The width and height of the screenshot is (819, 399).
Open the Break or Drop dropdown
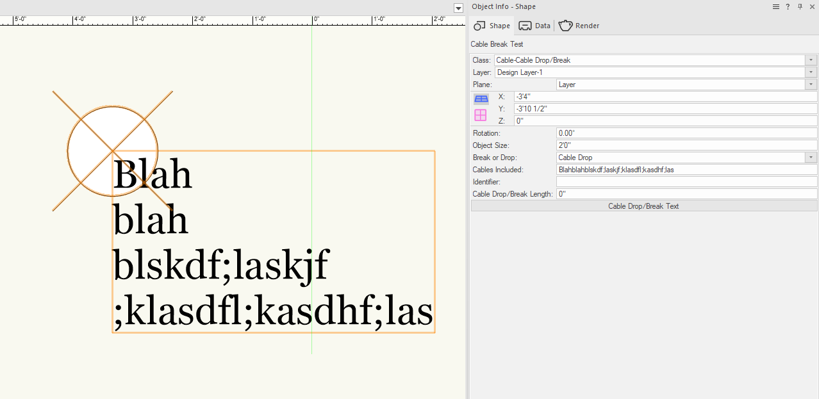[811, 158]
